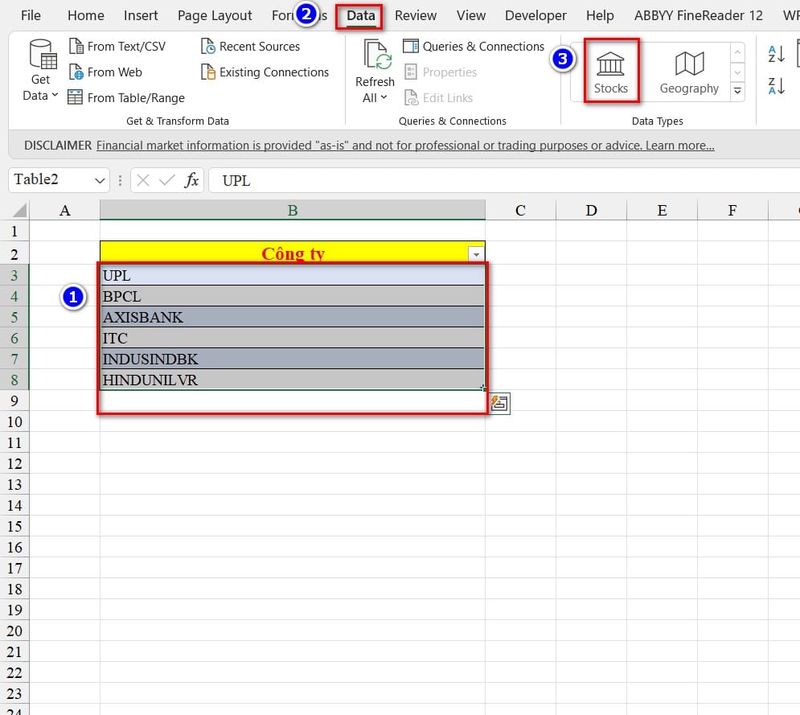This screenshot has height=715, width=800.
Task: Apply the Stocks data type
Action: [611, 72]
